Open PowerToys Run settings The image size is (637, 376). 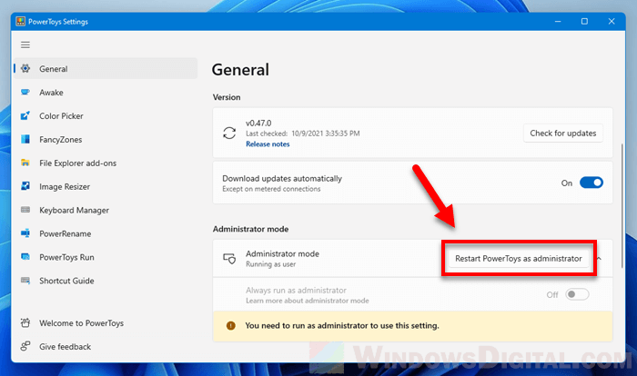(106, 257)
